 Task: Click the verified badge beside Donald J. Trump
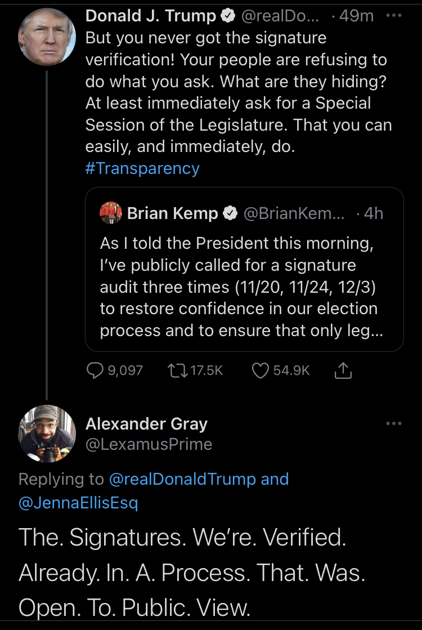tap(227, 16)
